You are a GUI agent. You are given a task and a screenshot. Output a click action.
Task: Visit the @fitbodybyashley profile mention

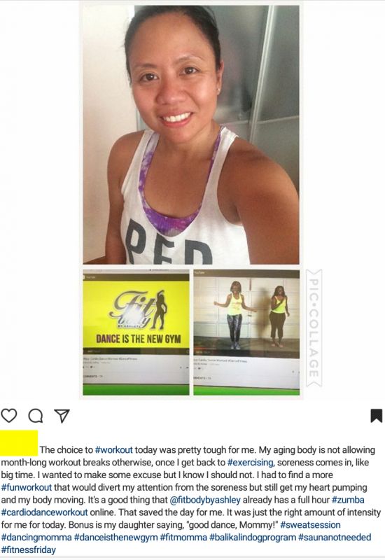(x=205, y=500)
